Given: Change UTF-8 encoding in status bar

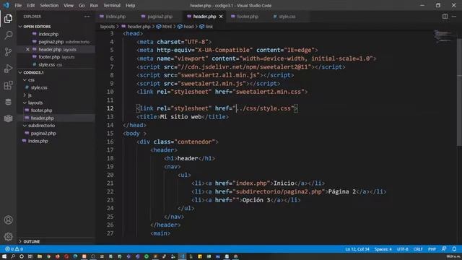Looking at the screenshot, I should click(403, 249).
